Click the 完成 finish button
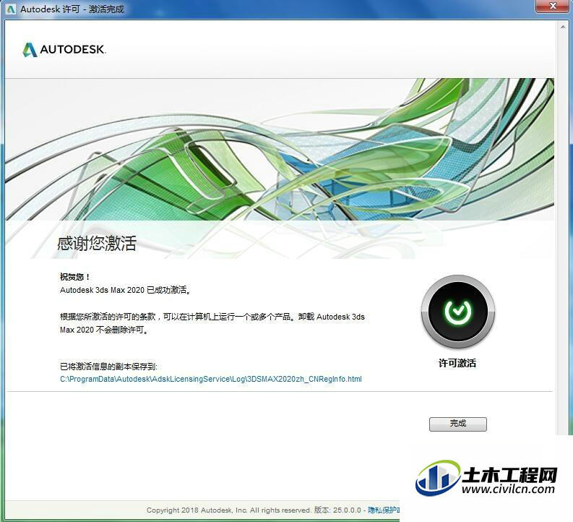Image resolution: width=573 pixels, height=522 pixels. point(457,424)
